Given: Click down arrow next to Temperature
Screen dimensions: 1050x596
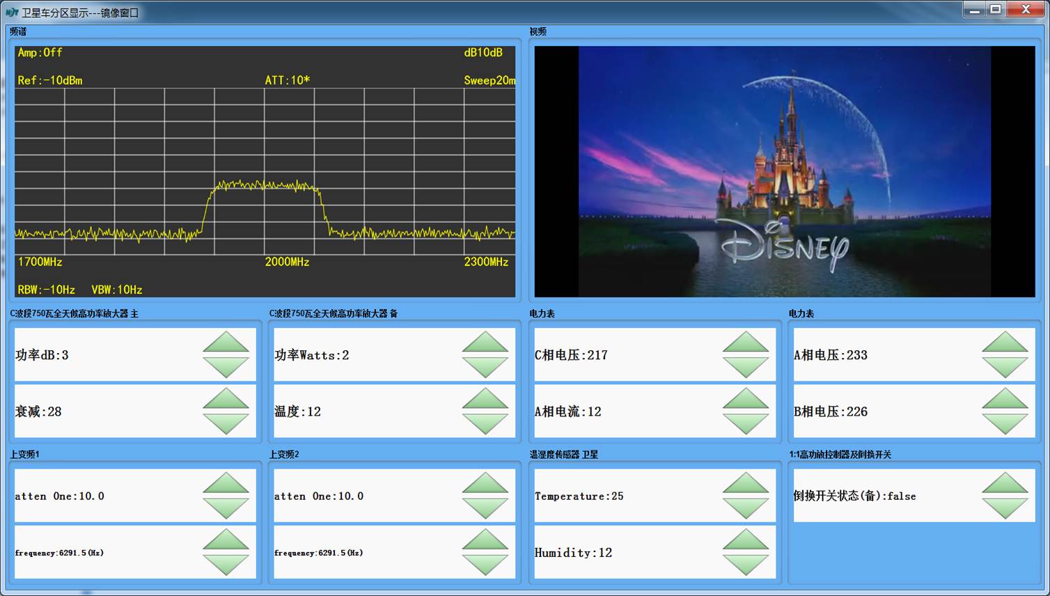Looking at the screenshot, I should coord(746,508).
